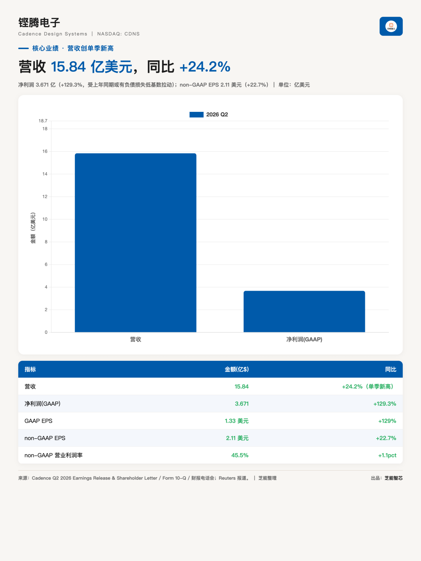This screenshot has width=421, height=561.
Task: Click the 18.7 y-axis maximum value
Action: [43, 121]
